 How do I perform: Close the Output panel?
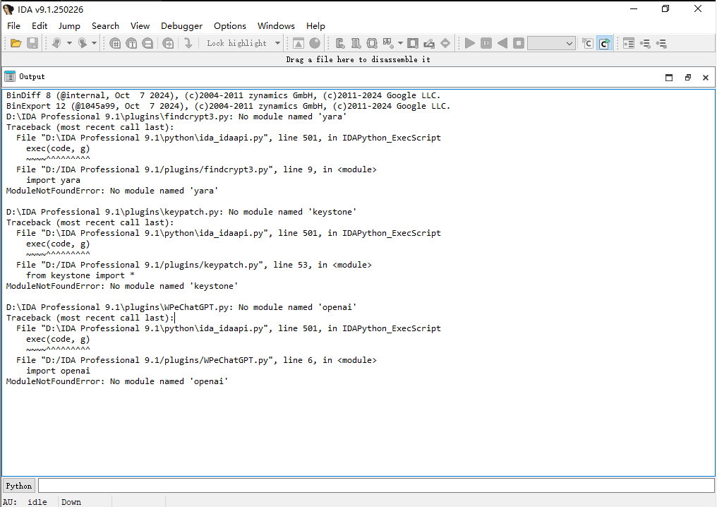pyautogui.click(x=705, y=78)
